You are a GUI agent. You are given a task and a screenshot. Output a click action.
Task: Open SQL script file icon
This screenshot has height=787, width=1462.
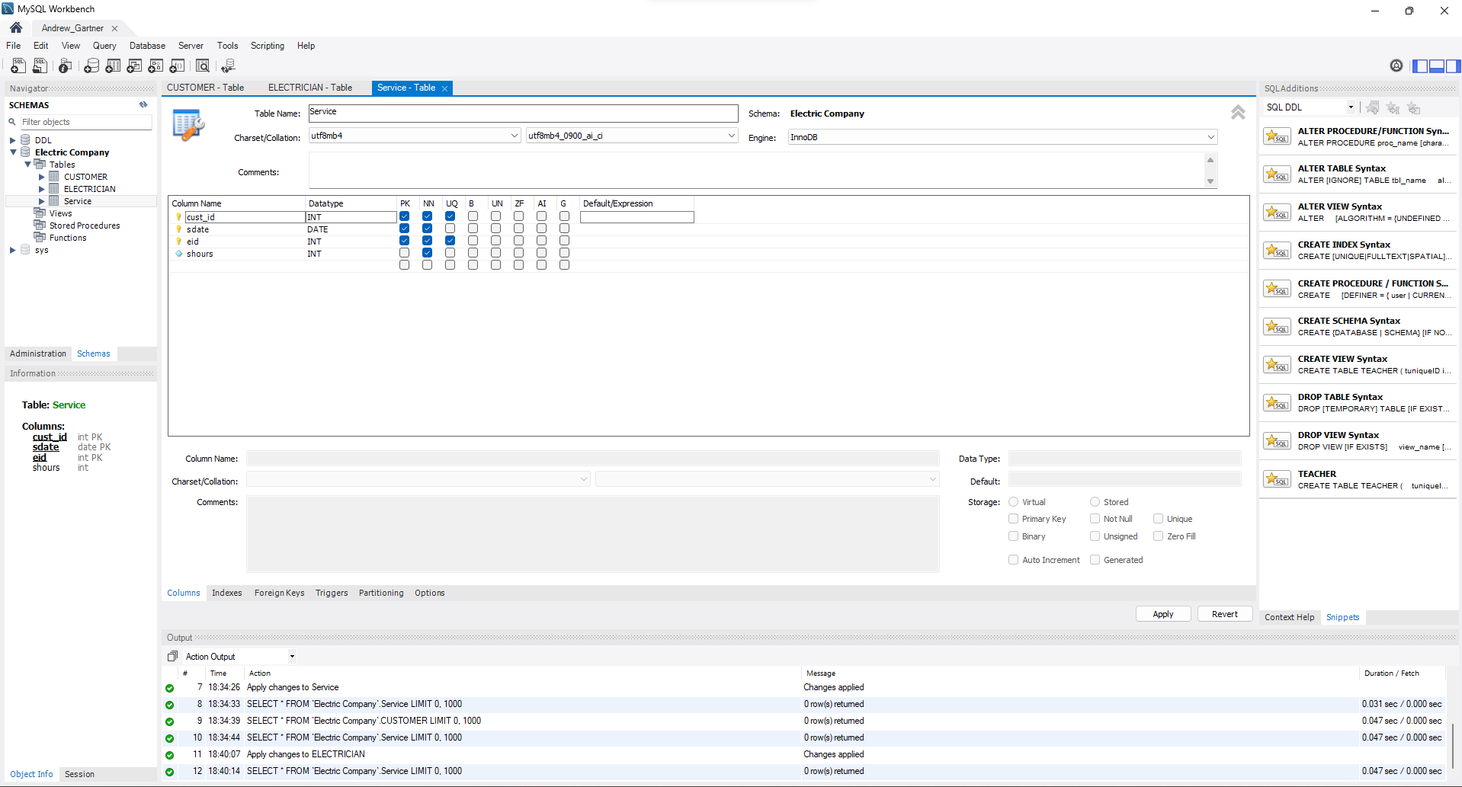pos(40,66)
